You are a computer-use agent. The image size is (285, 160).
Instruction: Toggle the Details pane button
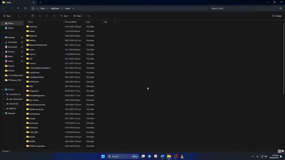(277, 16)
